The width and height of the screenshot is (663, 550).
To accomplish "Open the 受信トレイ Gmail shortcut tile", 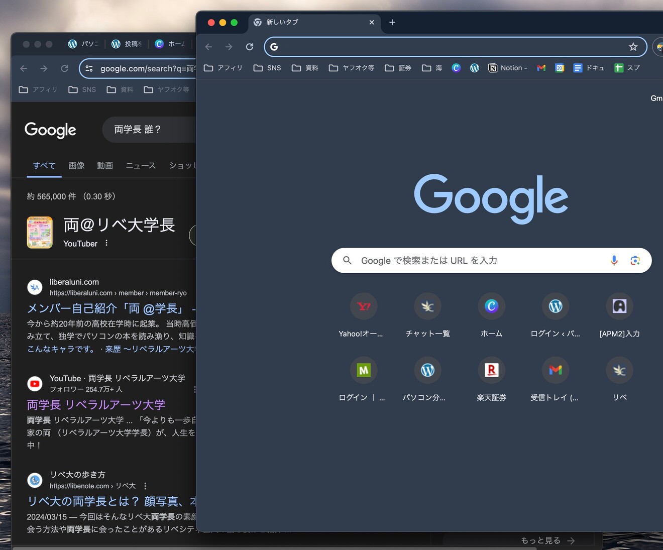I will [556, 379].
